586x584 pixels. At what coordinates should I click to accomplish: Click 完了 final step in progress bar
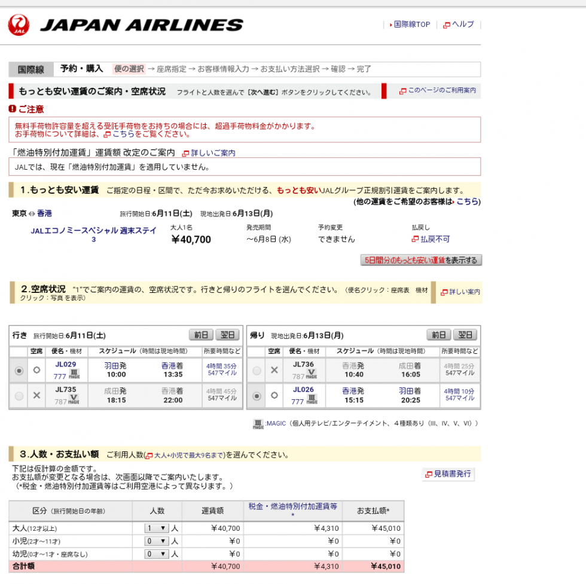(364, 69)
